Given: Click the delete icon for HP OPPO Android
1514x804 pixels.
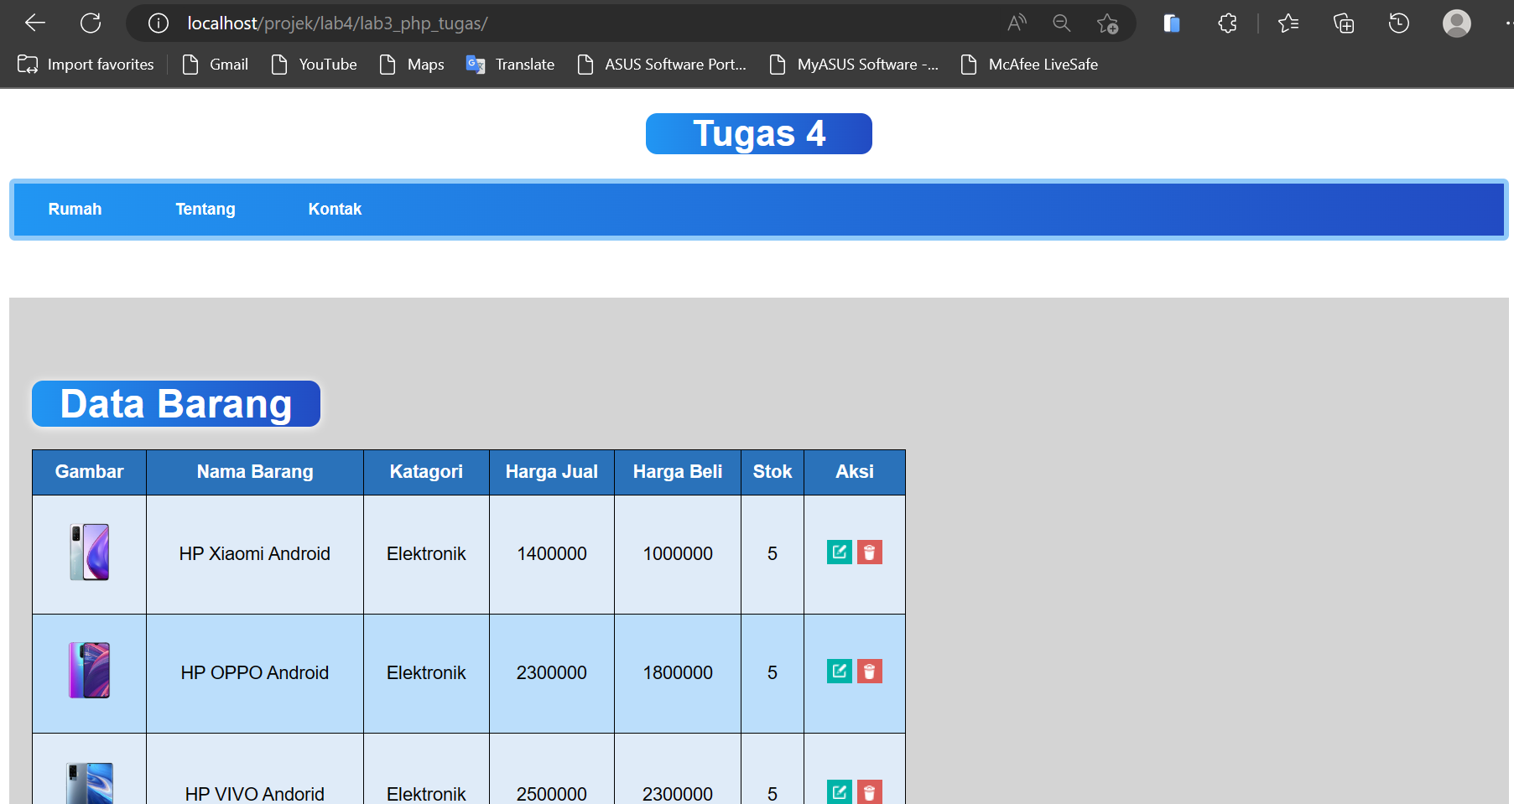Looking at the screenshot, I should [870, 672].
